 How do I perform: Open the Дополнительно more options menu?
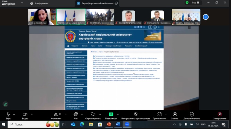192,114
